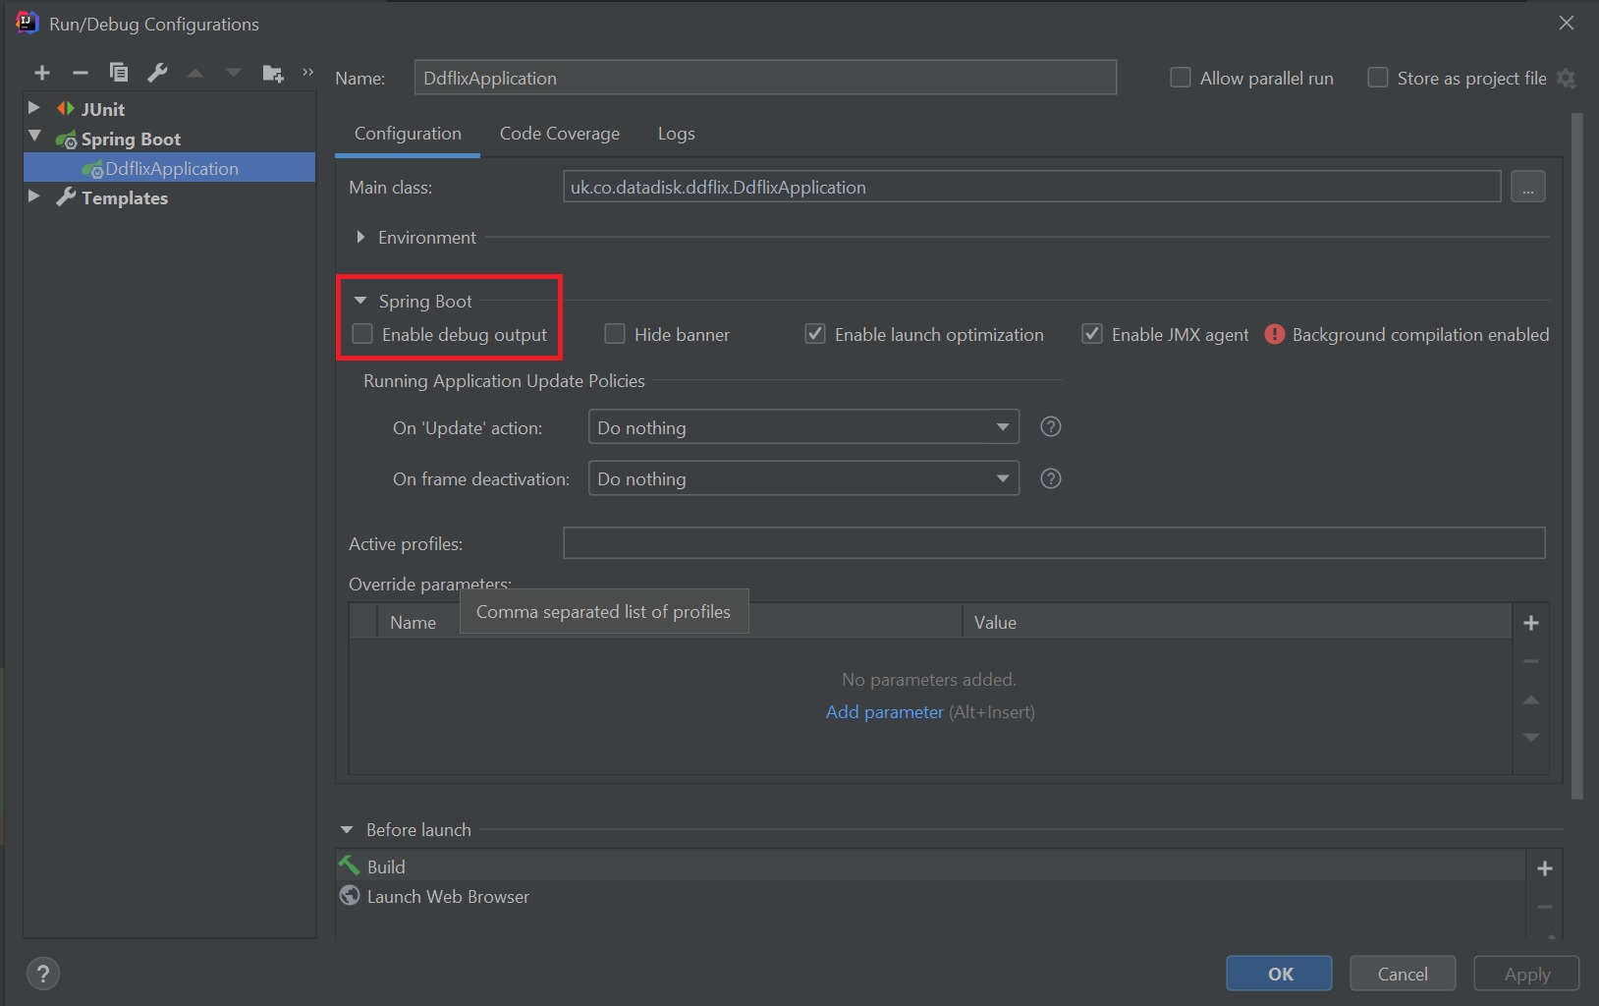Screen dimensions: 1599x1006
Task: Switch to the Code Coverage tab
Action: coord(559,134)
